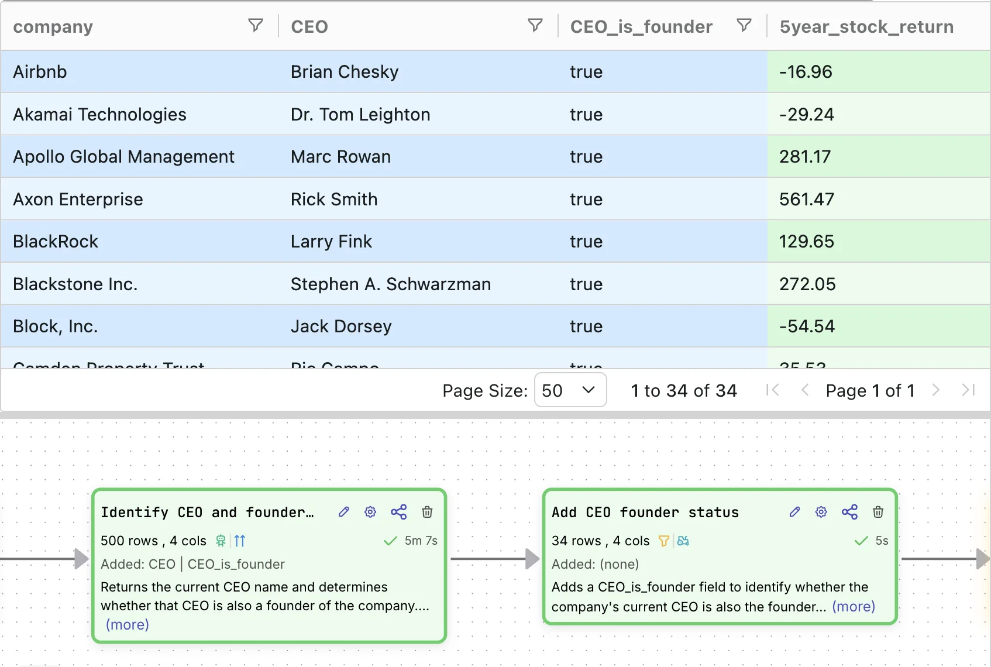
Task: Share the Add CEO founder status node
Action: pyautogui.click(x=849, y=512)
